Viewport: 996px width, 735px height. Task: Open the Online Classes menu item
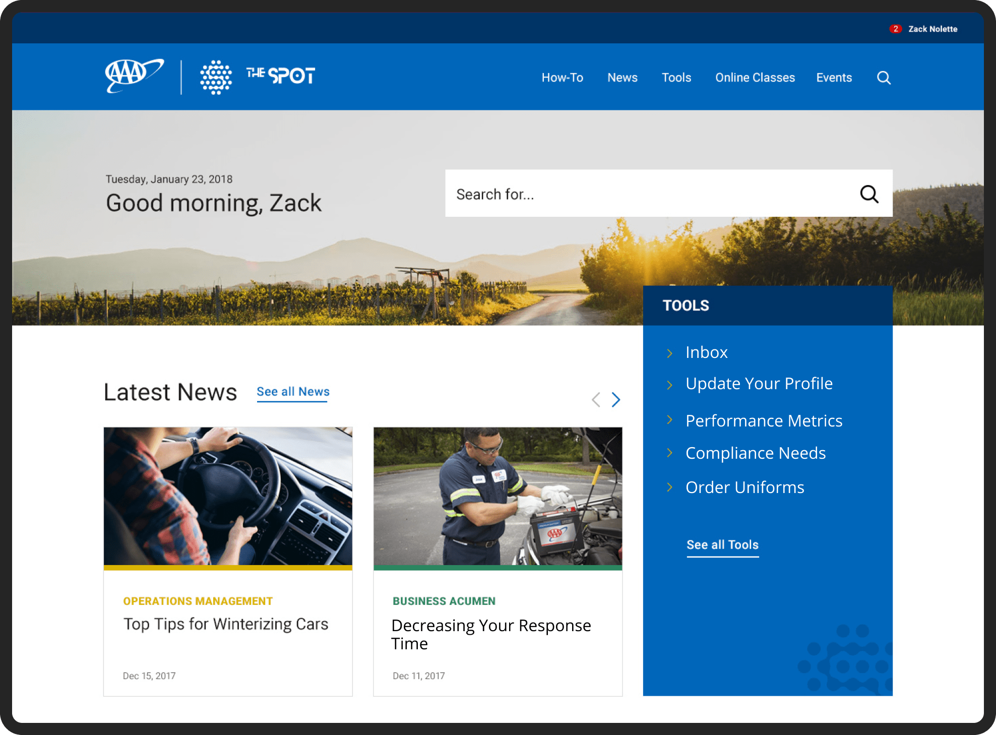point(754,77)
